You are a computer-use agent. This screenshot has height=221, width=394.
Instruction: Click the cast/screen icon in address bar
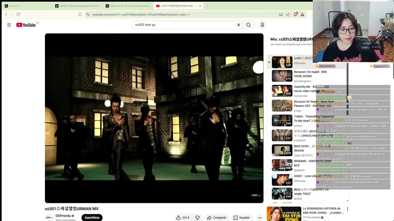point(281,14)
